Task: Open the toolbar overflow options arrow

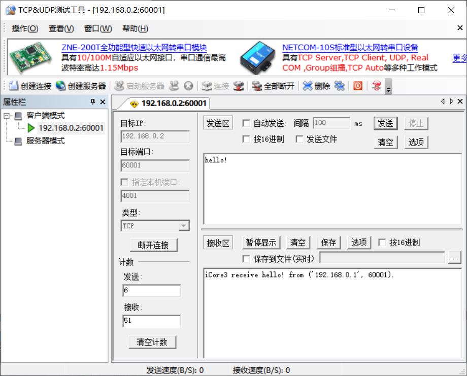Action: (389, 90)
